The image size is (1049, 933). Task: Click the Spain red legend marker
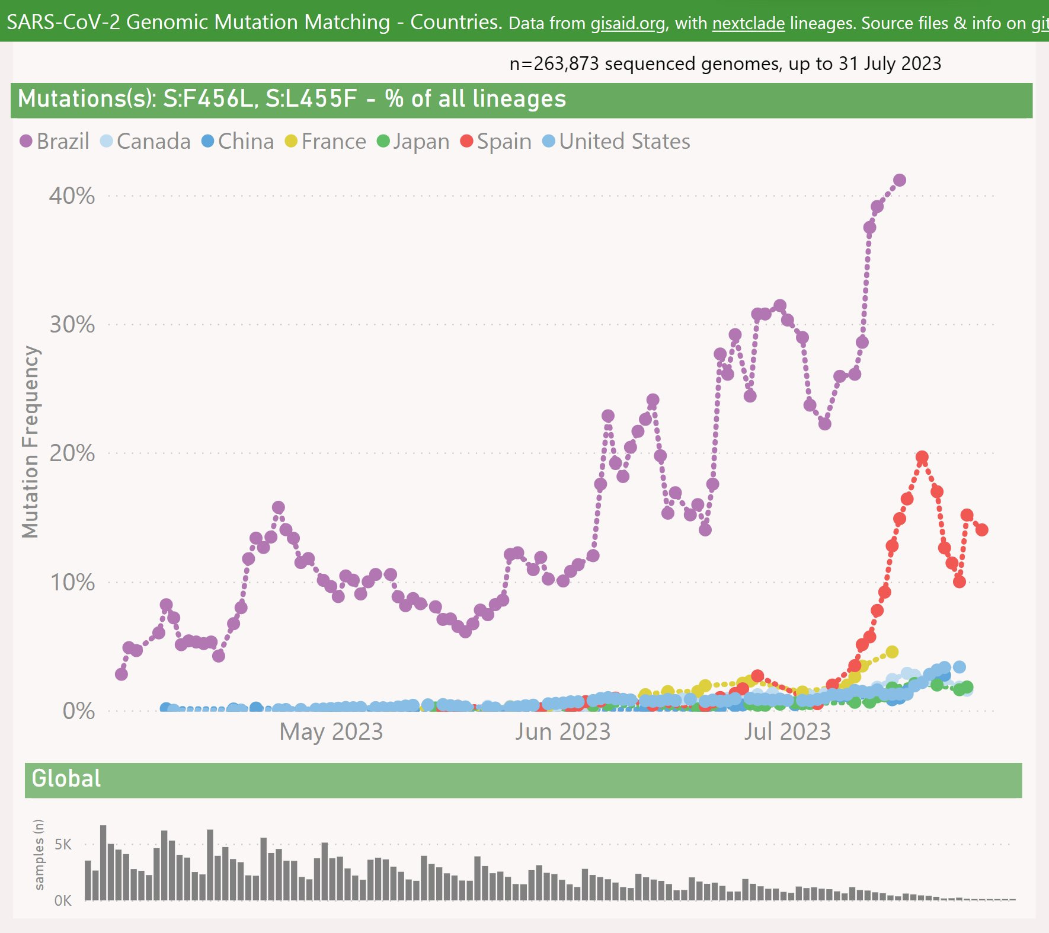(x=466, y=141)
